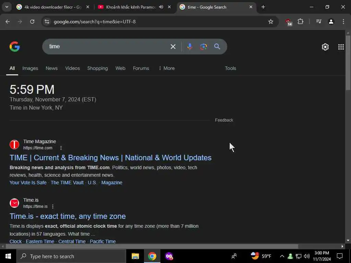
Task: Open Google quick settings gear
Action: [325, 47]
